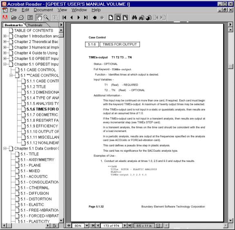Open 5.1.6 TIMES FOR OUTPUT bookmark
This screenshot has width=235, height=230.
click(x=43, y=109)
